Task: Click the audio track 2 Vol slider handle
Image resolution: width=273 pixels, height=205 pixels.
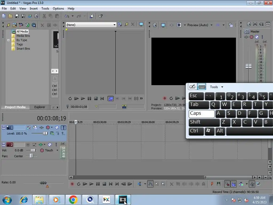Action: click(33, 150)
